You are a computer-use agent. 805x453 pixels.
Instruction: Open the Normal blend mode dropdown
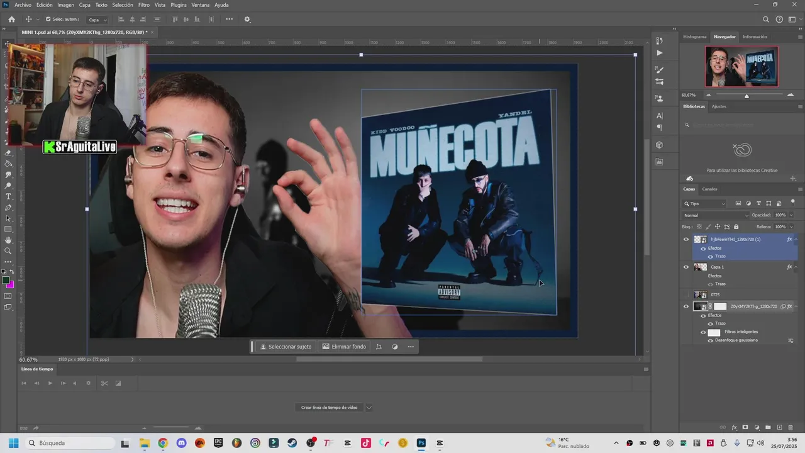point(716,215)
